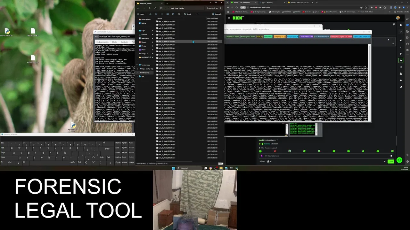Viewport: 410px width, 230px height.
Task: Expand Dysk lokalny (C:) in navigation tree
Action: point(137,69)
